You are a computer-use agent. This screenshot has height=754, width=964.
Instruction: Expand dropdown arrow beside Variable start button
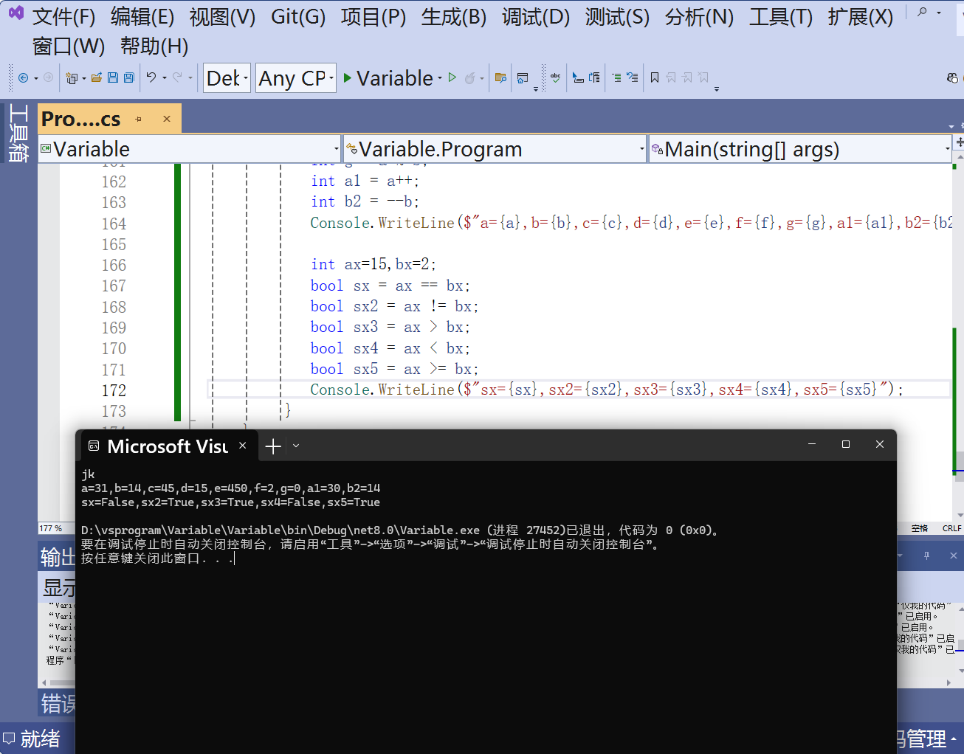pos(440,78)
